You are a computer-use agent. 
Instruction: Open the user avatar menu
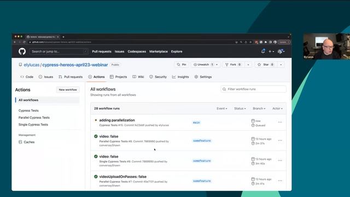coord(281,51)
